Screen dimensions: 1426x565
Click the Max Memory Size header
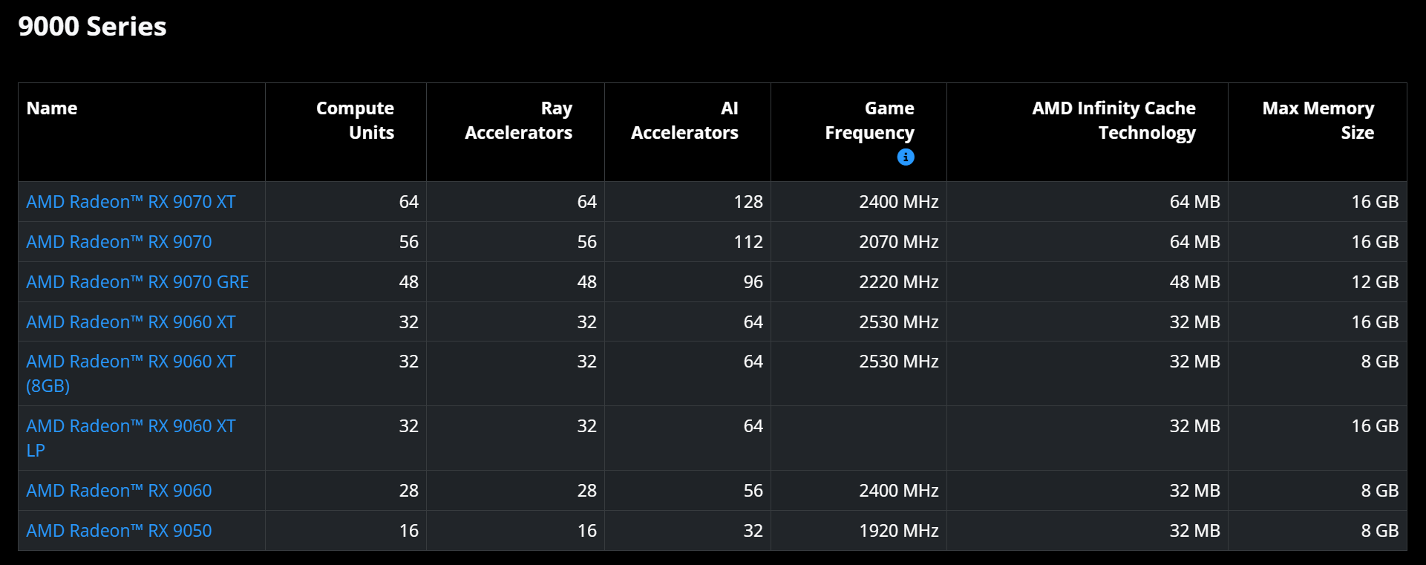point(1318,120)
